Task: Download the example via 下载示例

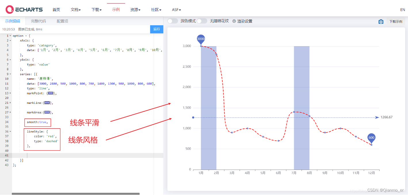Action: pos(396,22)
